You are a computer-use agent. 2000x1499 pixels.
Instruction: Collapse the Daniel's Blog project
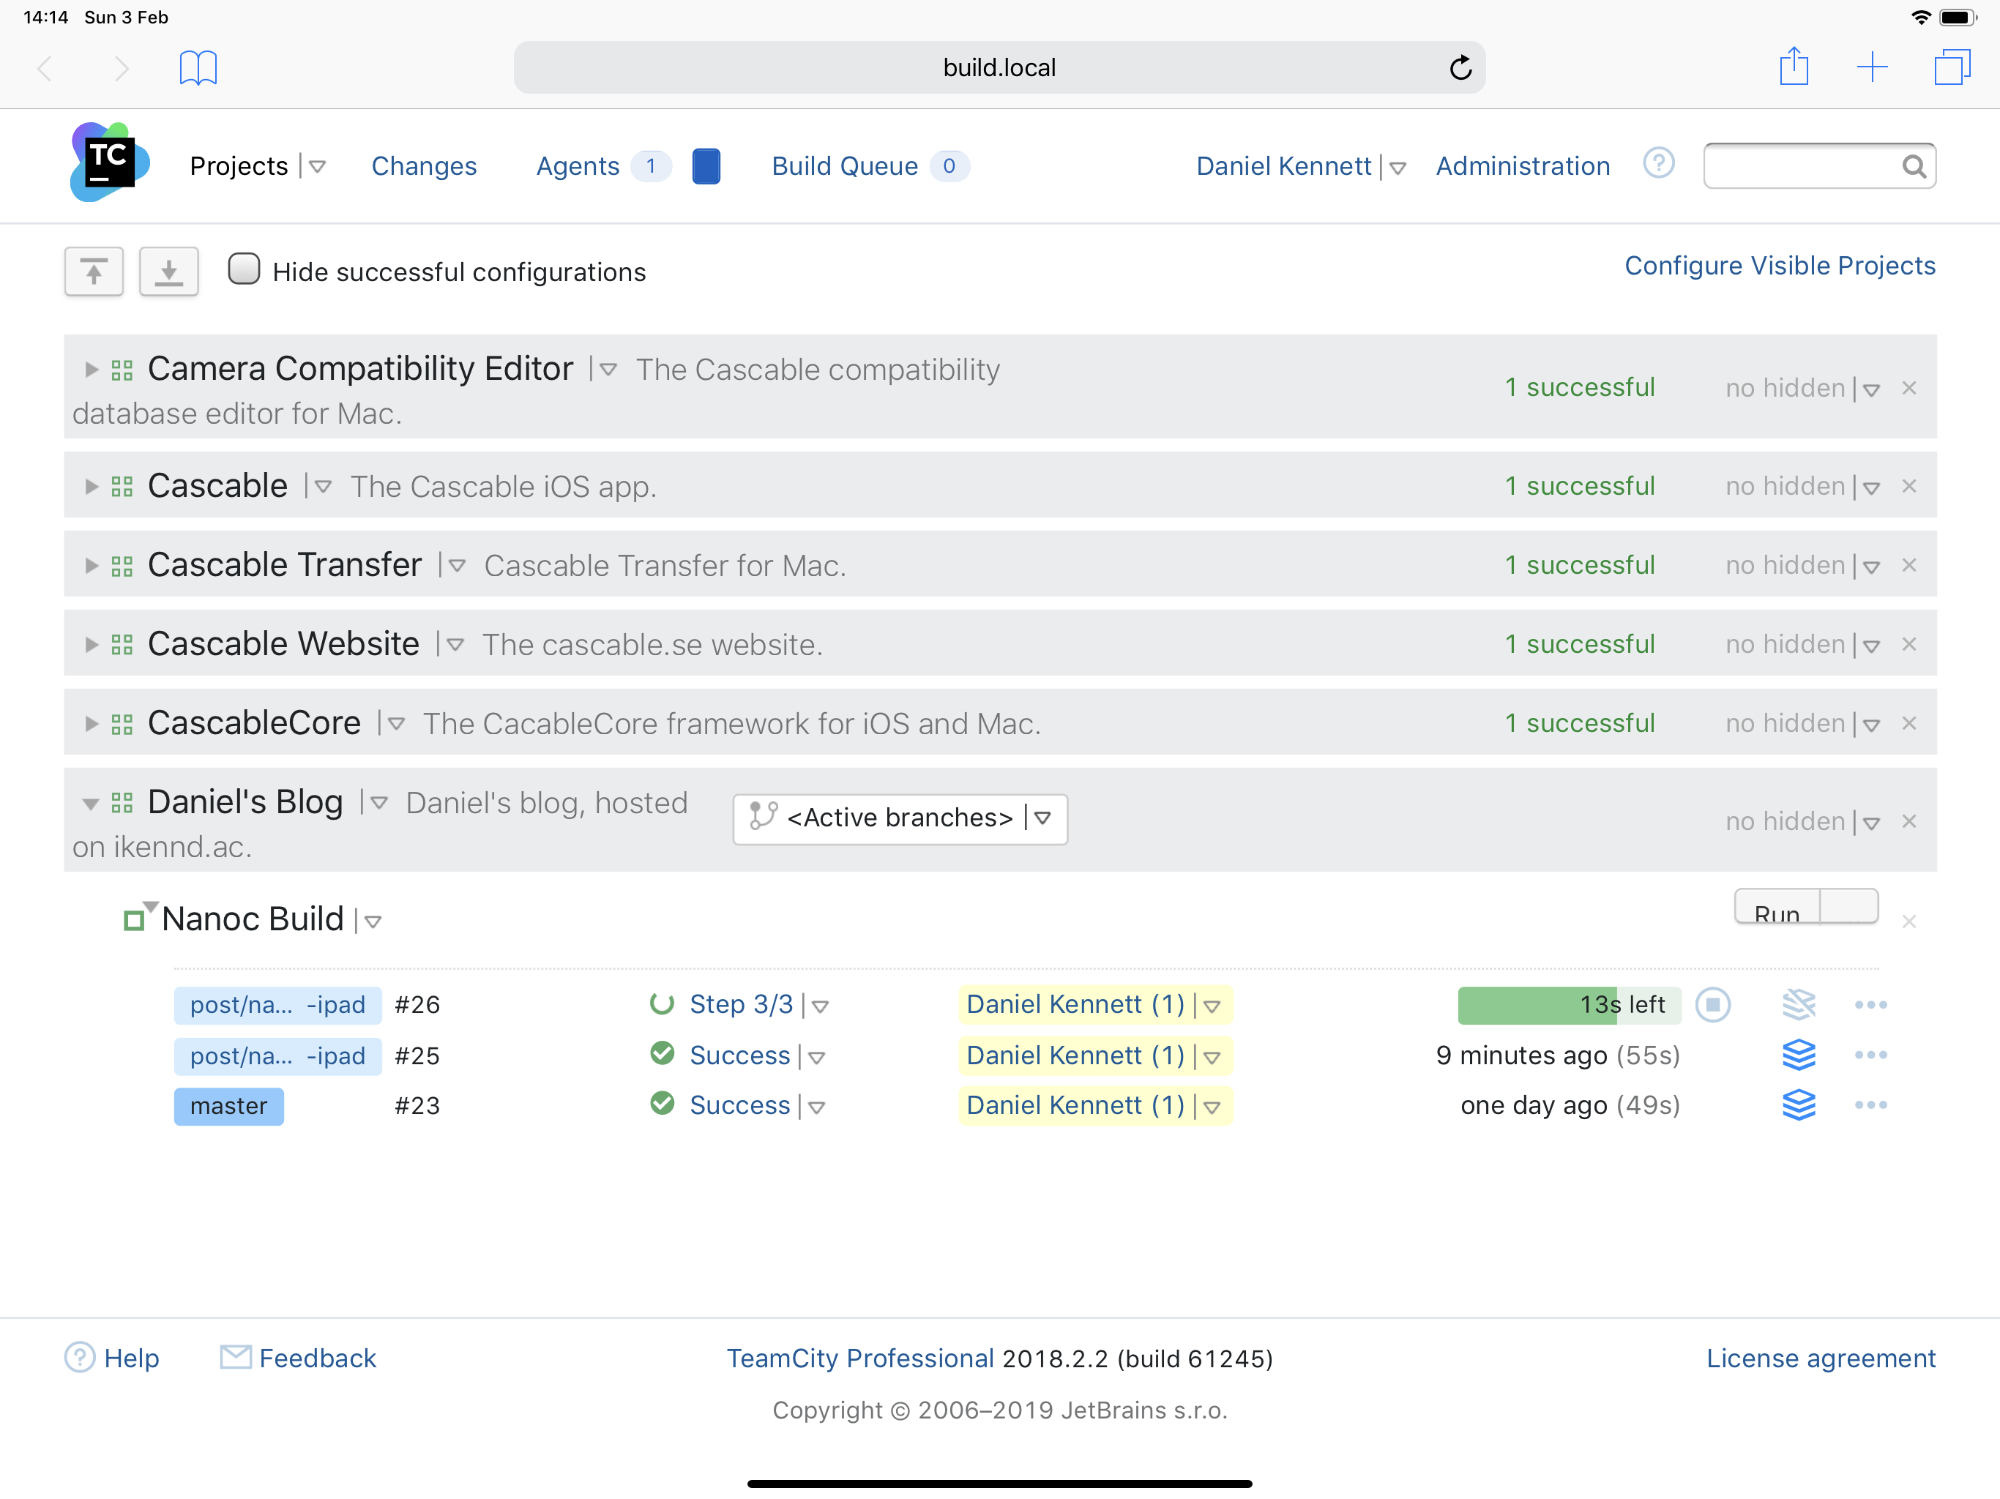91,803
